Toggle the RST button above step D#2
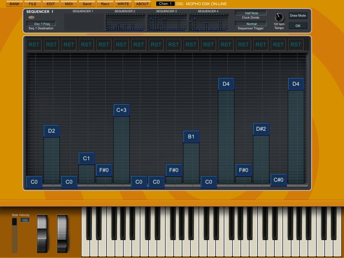 click(261, 45)
